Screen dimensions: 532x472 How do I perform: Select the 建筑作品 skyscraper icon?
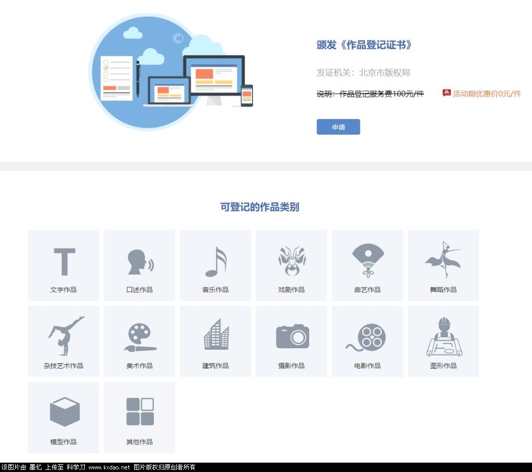216,335
